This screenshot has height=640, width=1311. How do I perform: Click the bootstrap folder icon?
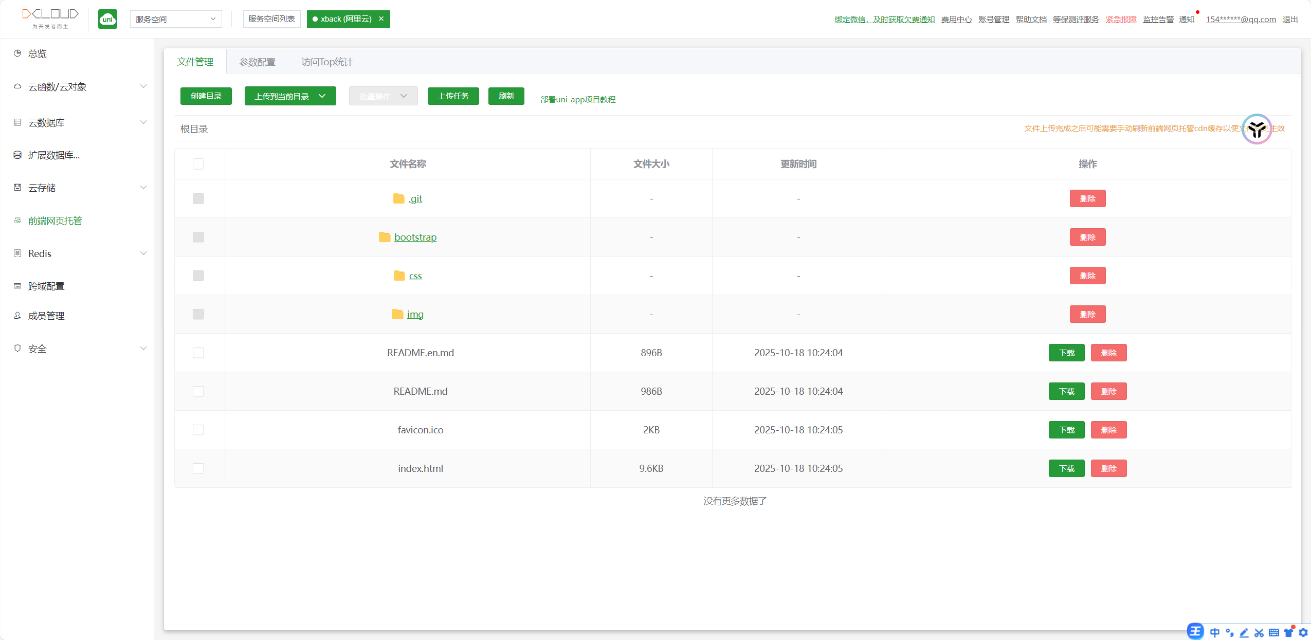click(x=385, y=237)
